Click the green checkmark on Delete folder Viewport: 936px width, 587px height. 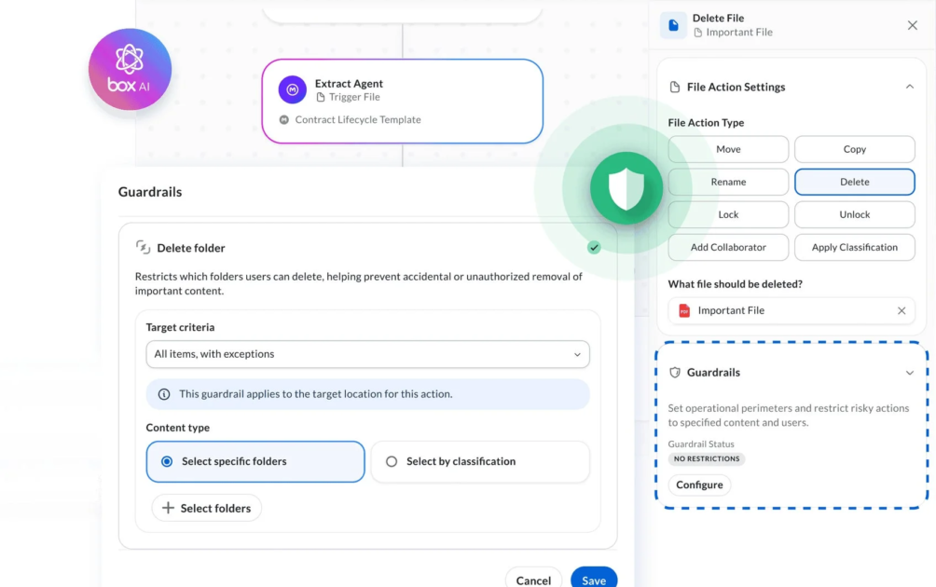pyautogui.click(x=593, y=247)
